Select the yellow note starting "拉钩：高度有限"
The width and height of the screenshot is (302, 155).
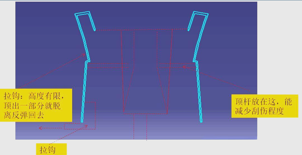click(36, 105)
